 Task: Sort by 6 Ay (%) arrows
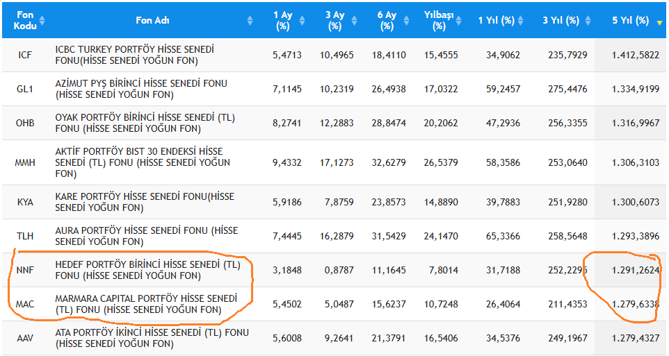click(406, 20)
